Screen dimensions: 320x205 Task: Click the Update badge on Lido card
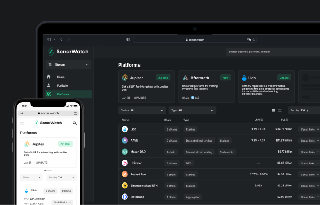(284, 78)
